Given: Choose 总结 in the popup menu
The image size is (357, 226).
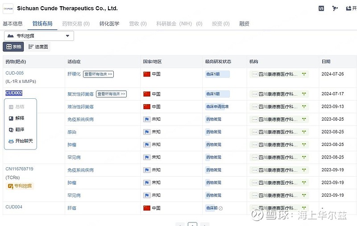Looking at the screenshot, I should click(x=17, y=107).
